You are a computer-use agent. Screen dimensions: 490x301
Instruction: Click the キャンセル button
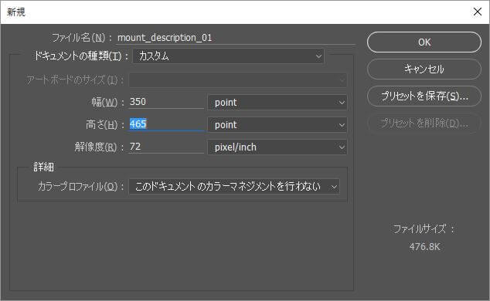(424, 69)
